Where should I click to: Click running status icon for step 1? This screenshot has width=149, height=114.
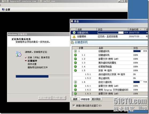tap(75, 51)
